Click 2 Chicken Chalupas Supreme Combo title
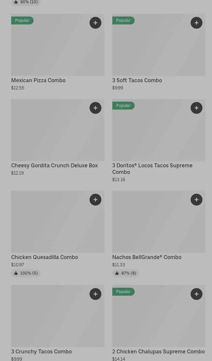 pyautogui.click(x=158, y=351)
